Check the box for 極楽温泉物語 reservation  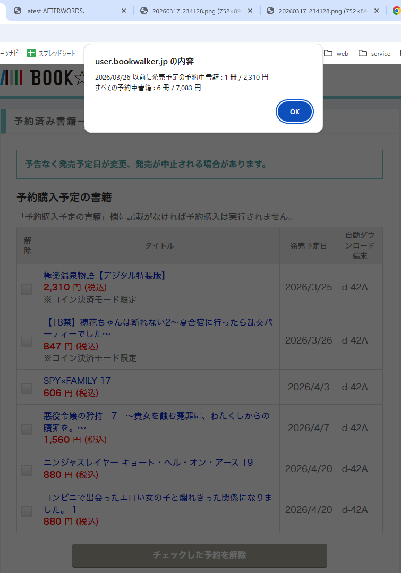[27, 289]
